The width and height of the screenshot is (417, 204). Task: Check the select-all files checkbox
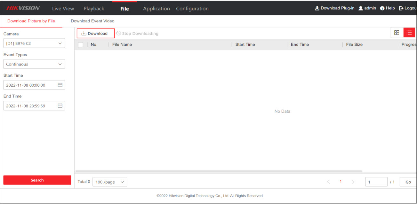tap(81, 45)
